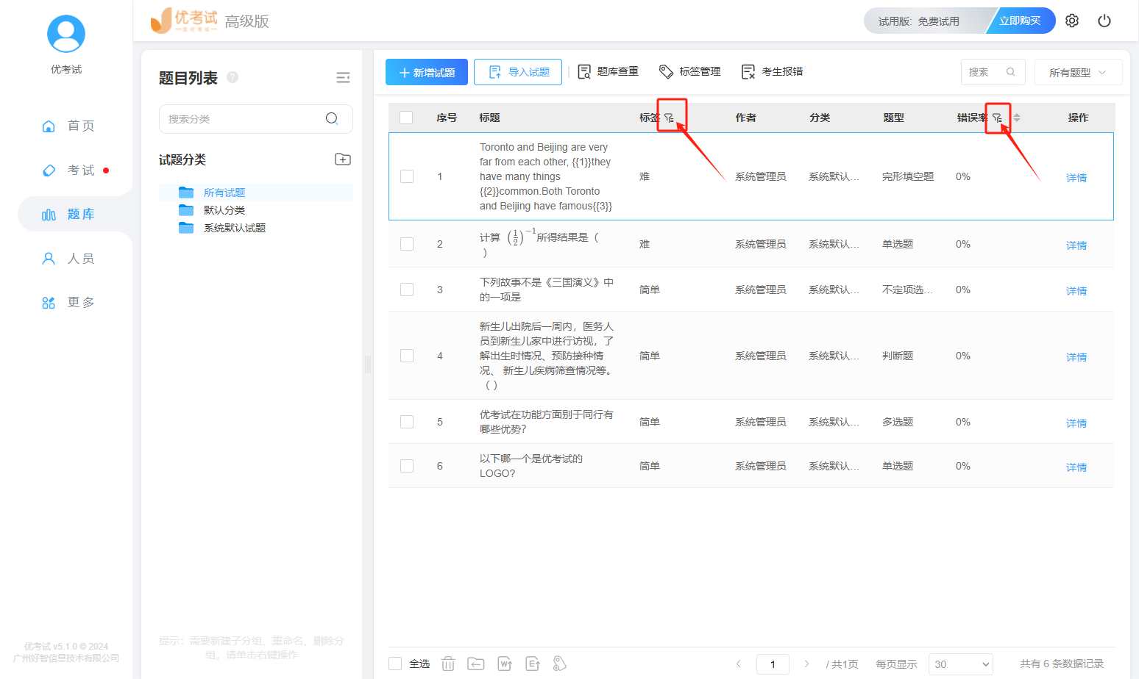Open filter icon on 标签 column

tap(669, 118)
